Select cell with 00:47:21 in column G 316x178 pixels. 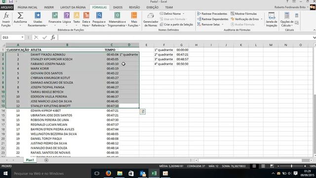[181, 54]
